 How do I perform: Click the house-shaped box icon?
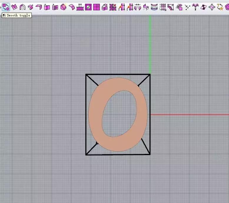(63, 7)
